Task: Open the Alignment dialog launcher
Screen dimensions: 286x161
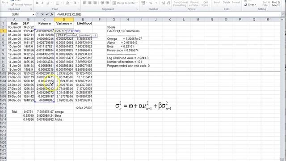Action: click(x=137, y=9)
